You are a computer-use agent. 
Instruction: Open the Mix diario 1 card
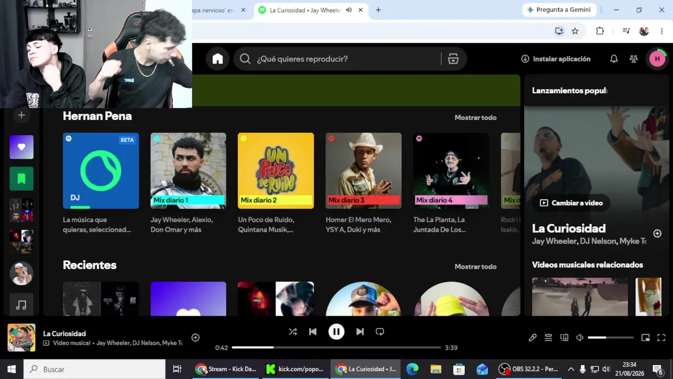(x=188, y=171)
